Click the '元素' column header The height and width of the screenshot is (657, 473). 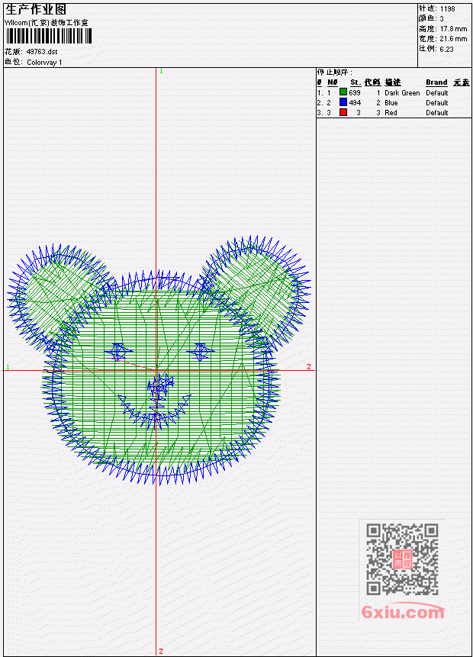pos(462,82)
